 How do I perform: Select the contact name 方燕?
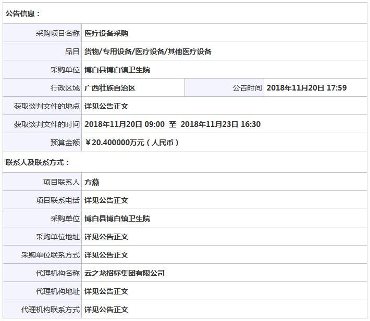click(92, 182)
